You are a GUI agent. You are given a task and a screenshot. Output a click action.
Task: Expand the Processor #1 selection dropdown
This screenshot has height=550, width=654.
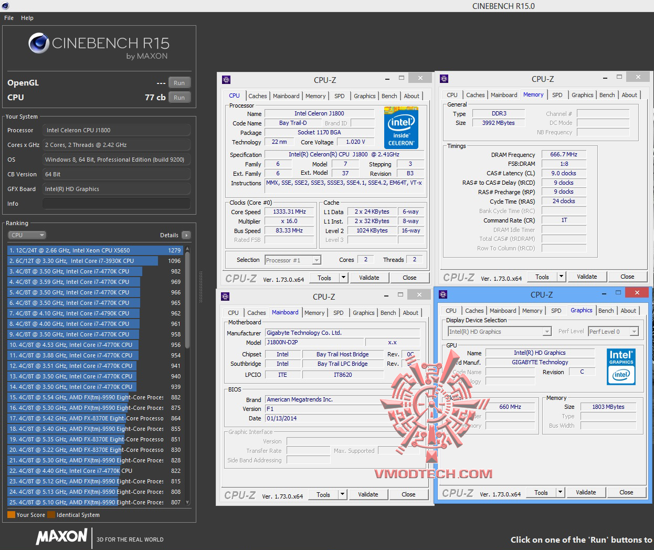[317, 260]
